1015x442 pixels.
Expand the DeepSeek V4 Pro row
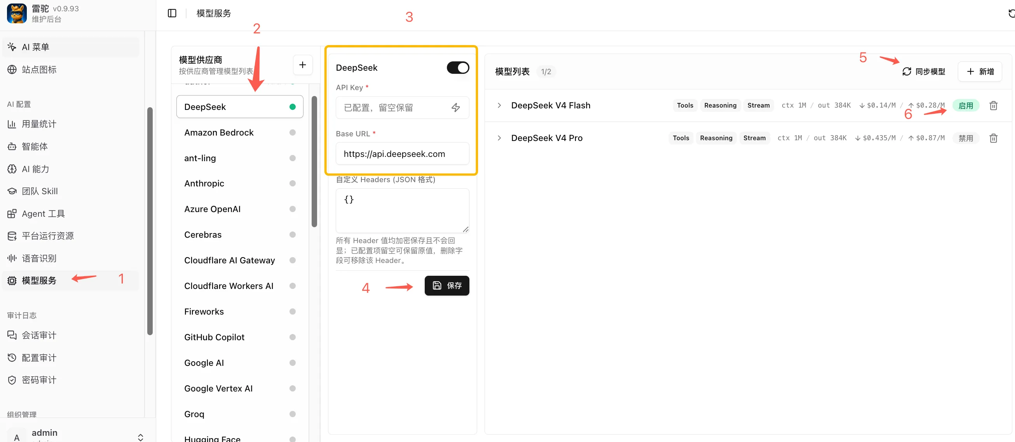(499, 138)
